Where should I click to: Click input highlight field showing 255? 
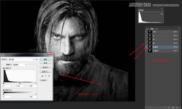[33, 86]
